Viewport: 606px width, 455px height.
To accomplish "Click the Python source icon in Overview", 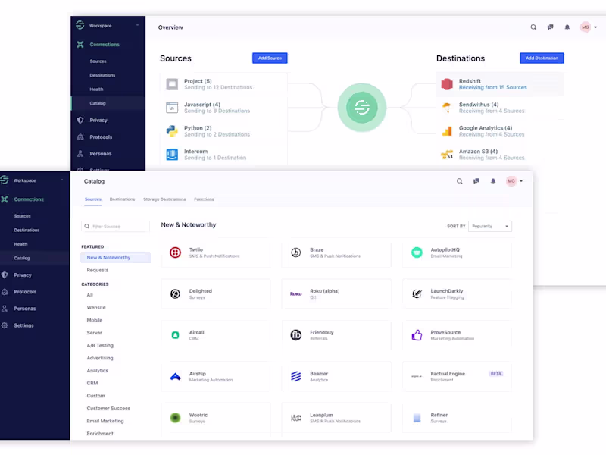I will (172, 131).
